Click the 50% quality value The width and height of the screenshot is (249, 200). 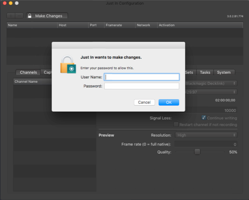pos(233,152)
